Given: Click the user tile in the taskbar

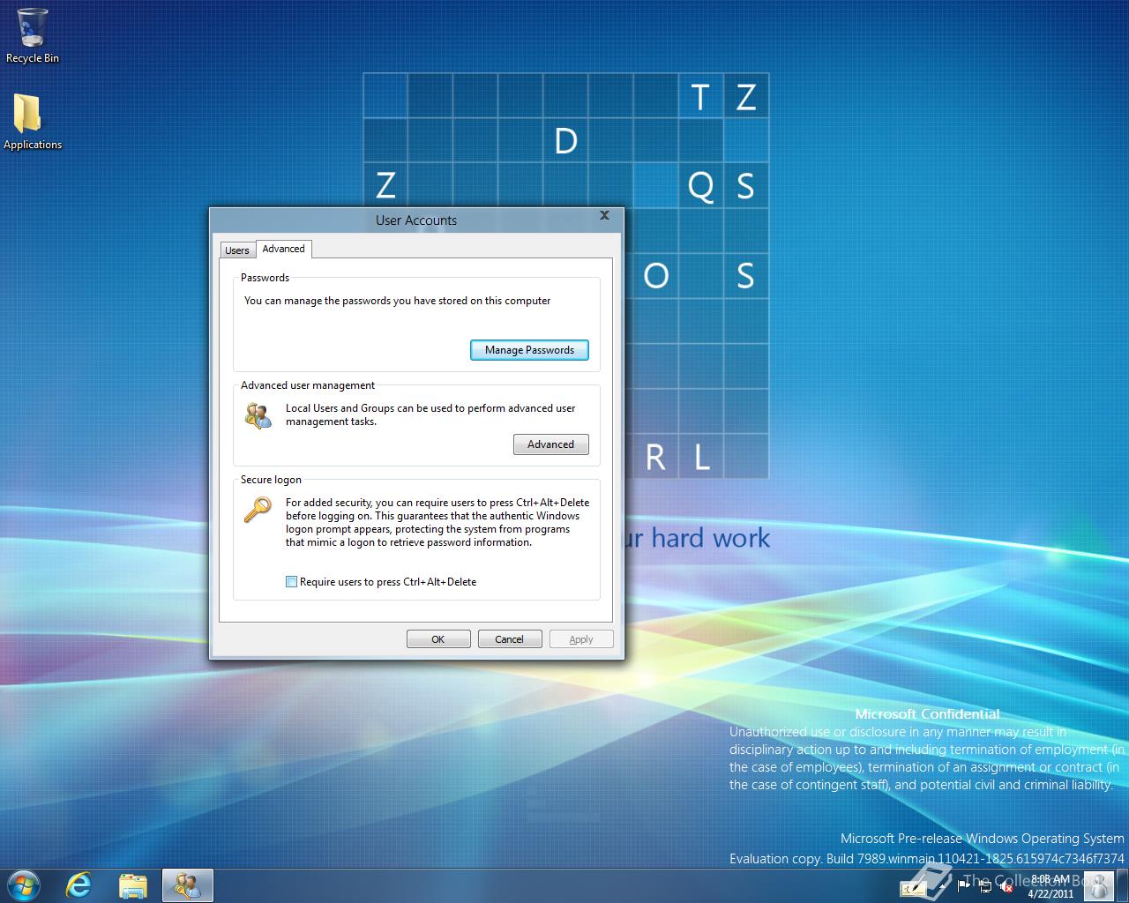Looking at the screenshot, I should tap(1099, 886).
